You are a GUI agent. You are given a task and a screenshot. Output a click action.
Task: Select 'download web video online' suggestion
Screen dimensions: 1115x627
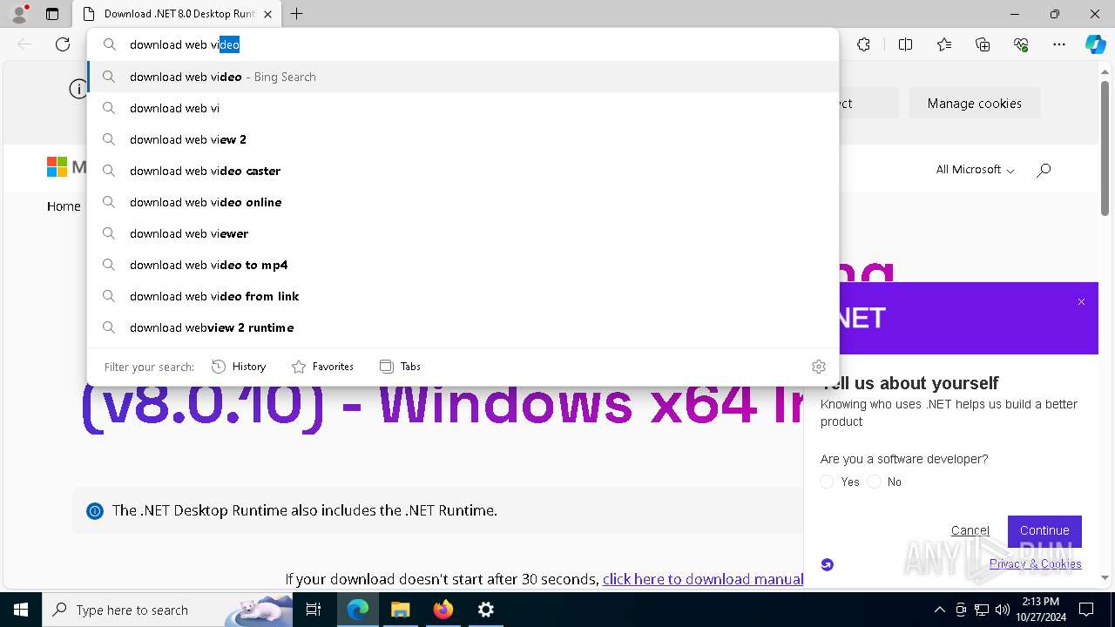coord(463,202)
